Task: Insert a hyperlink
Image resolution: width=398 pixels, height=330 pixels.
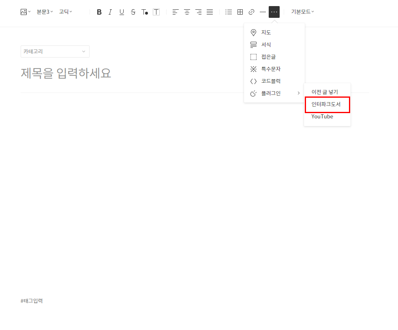Action: (251, 12)
